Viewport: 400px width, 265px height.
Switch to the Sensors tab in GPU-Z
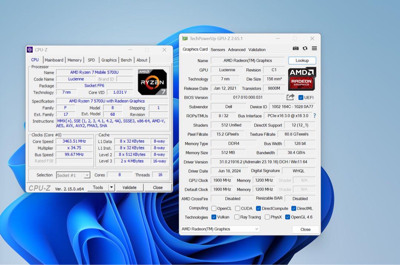(x=218, y=50)
